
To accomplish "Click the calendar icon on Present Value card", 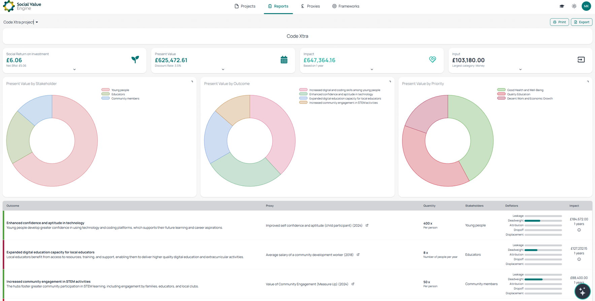I will (x=284, y=60).
